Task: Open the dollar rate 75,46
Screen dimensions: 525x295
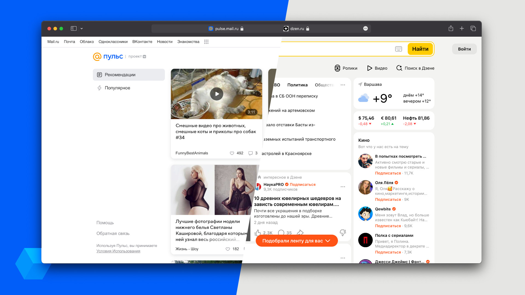Action: coord(366,120)
